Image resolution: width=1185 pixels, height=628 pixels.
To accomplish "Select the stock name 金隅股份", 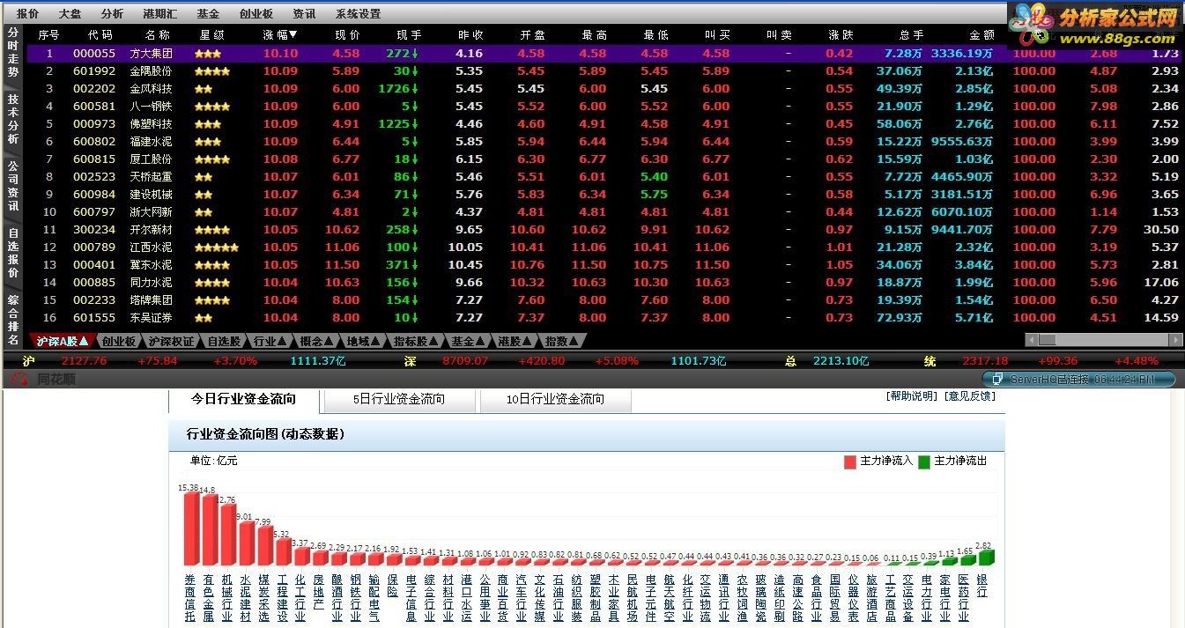I will click(151, 71).
